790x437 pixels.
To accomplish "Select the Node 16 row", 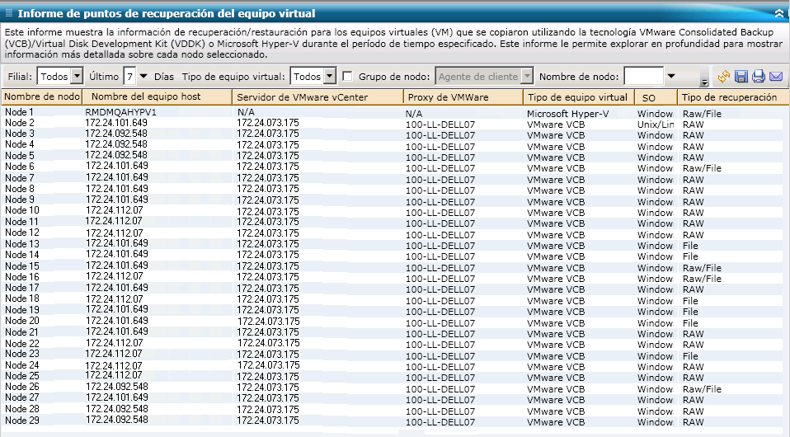I will click(21, 277).
